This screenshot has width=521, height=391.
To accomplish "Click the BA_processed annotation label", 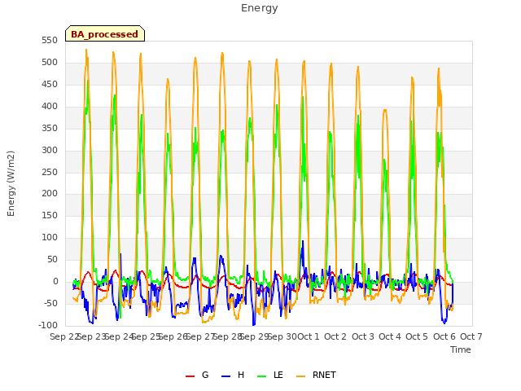I will coord(105,34).
